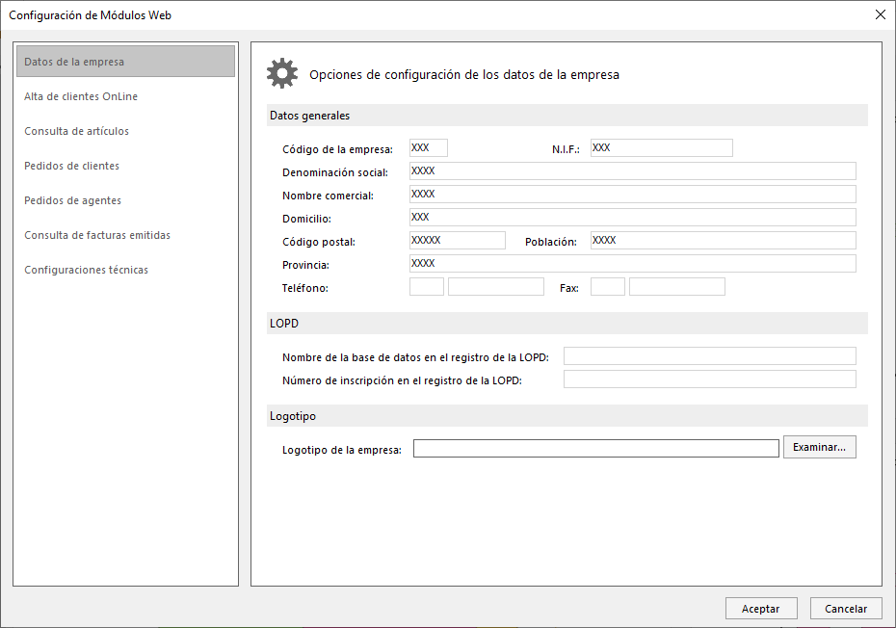This screenshot has height=628, width=896.
Task: Click the gear configuration icon
Action: pos(282,73)
